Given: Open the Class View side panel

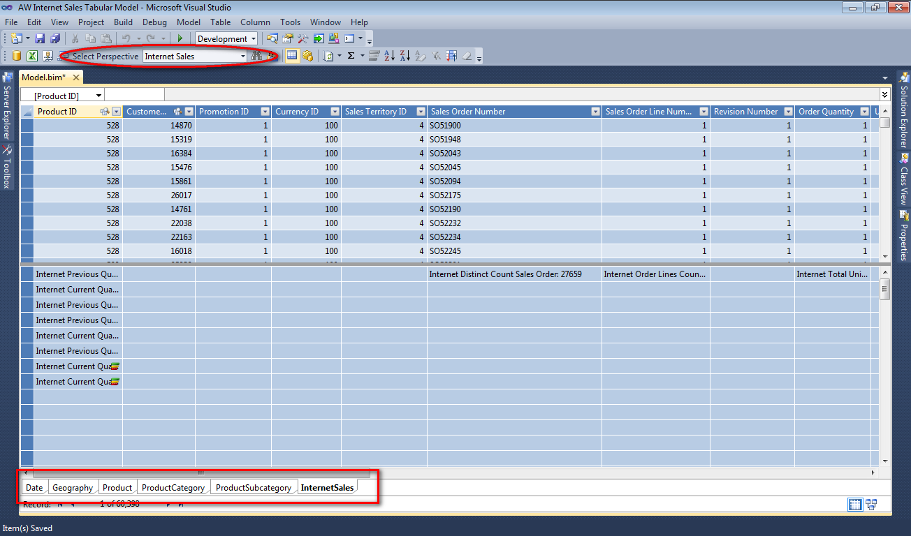Looking at the screenshot, I should click(903, 179).
